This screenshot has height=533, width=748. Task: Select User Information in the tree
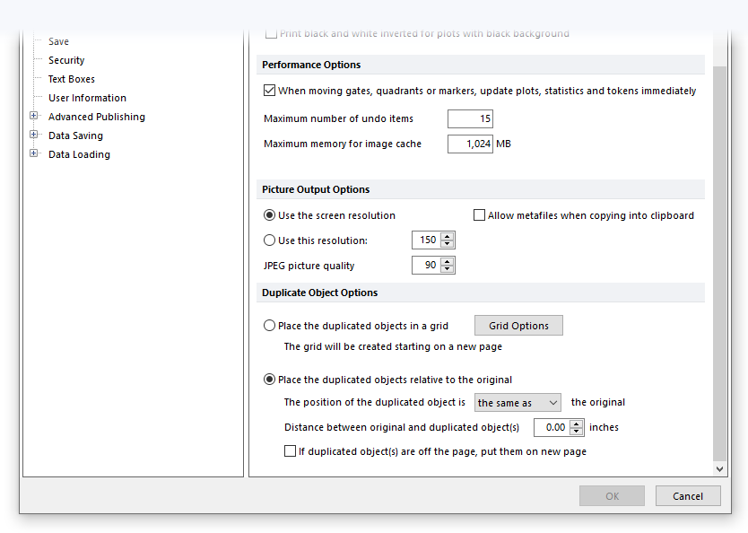(x=87, y=98)
